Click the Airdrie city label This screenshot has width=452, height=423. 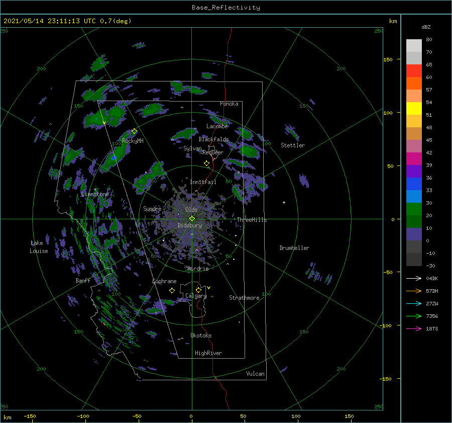coord(198,269)
